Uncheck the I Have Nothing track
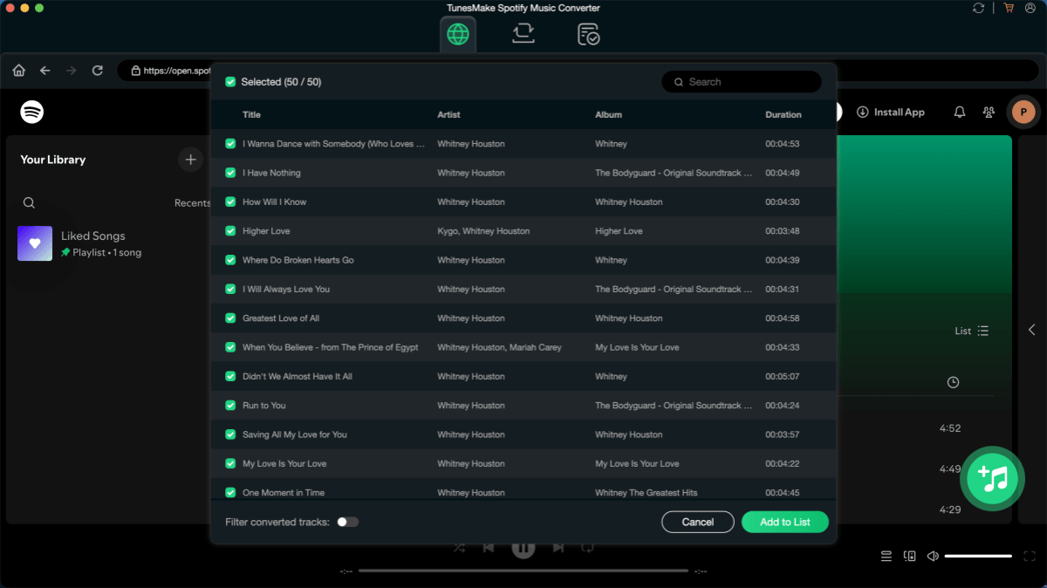1047x588 pixels. pos(230,173)
